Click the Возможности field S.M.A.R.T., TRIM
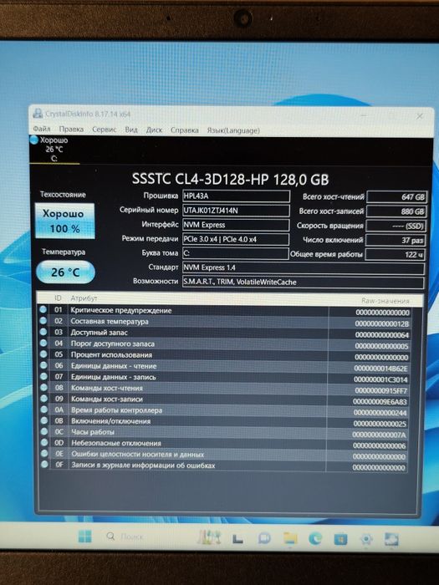 [x=303, y=282]
